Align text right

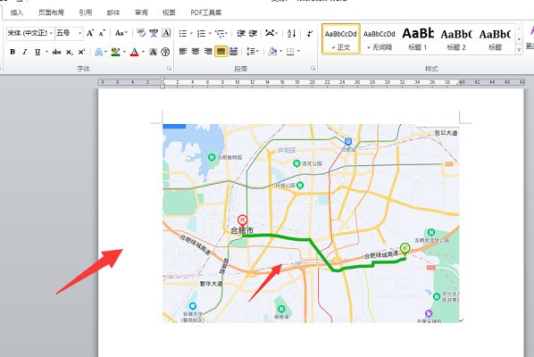[208, 52]
